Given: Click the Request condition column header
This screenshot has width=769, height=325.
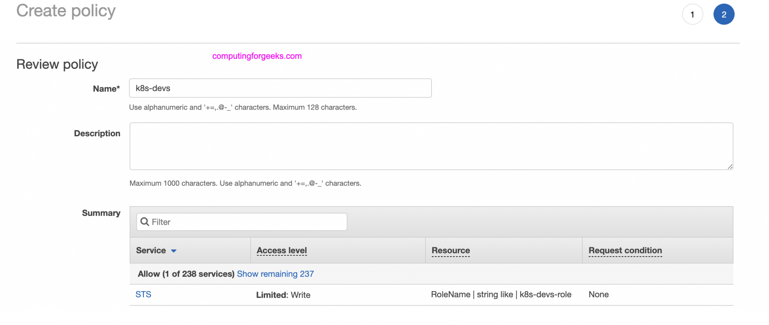Looking at the screenshot, I should click(625, 250).
